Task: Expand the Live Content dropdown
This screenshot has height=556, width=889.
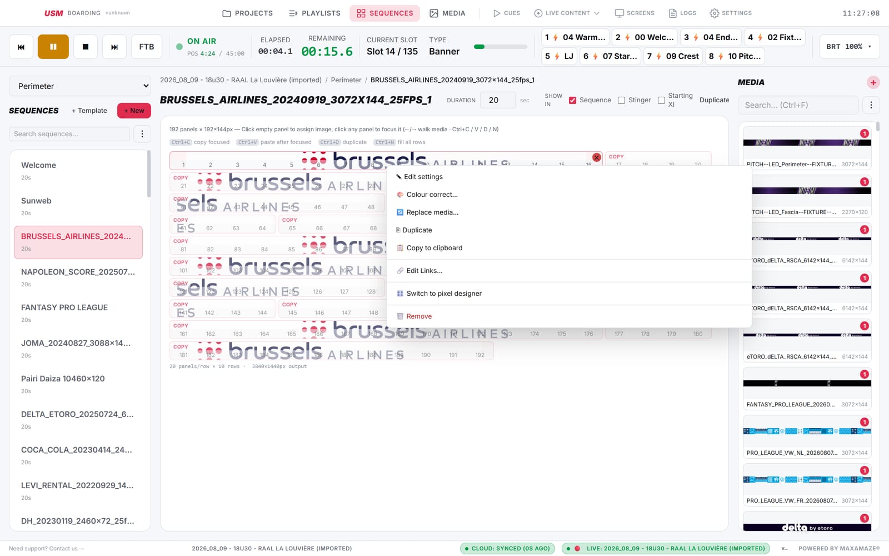Action: point(567,13)
